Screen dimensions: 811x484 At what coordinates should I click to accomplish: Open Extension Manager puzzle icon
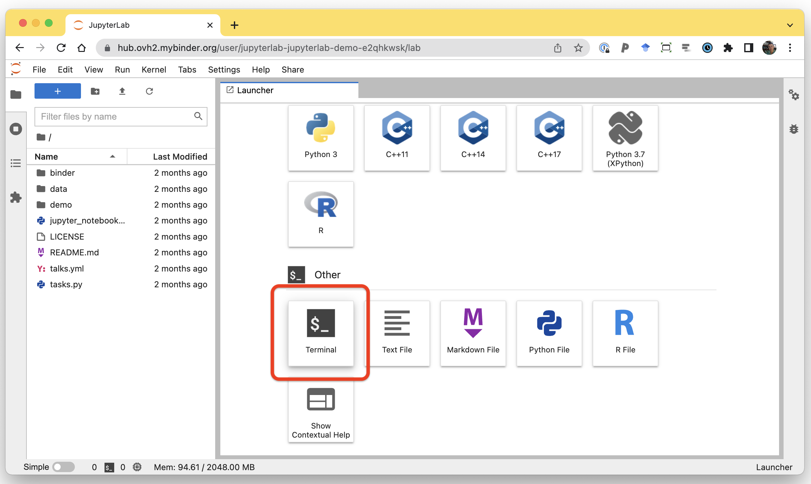16,197
